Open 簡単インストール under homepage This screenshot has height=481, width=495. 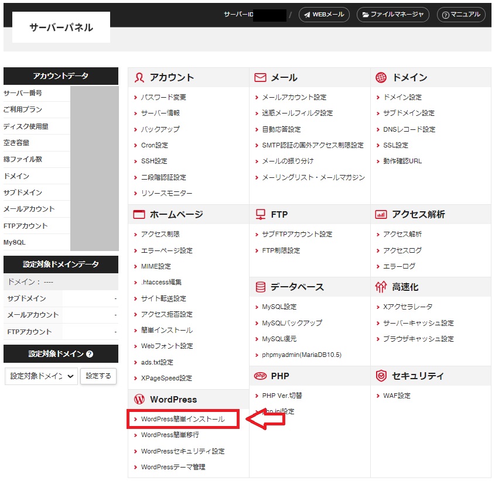[x=167, y=330]
